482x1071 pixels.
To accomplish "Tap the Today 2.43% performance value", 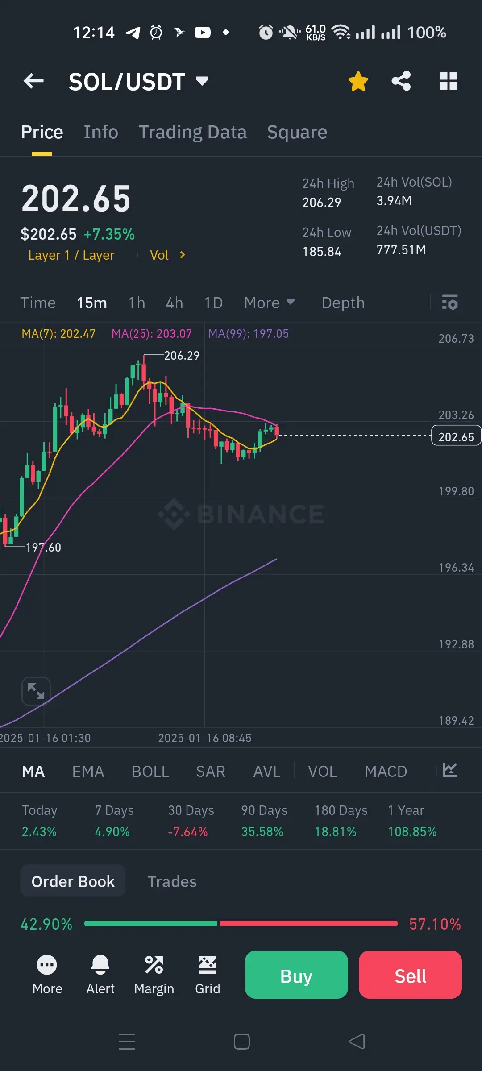I will point(39,832).
